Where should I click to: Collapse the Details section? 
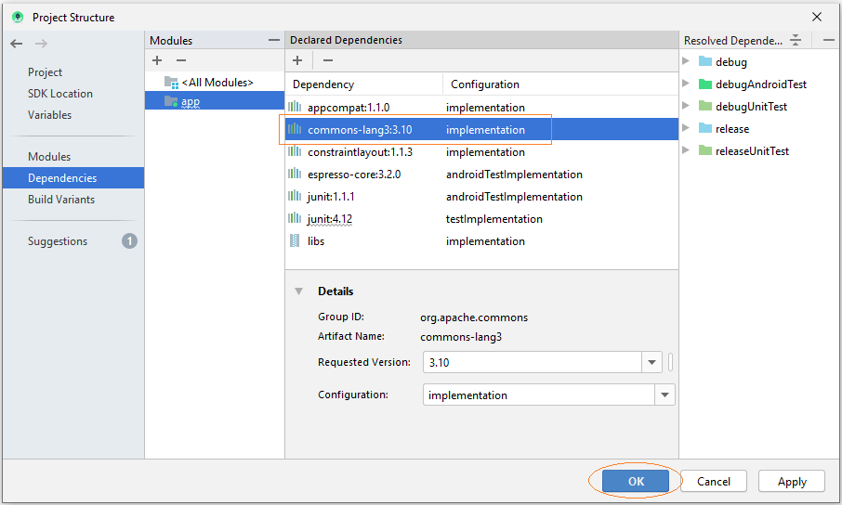[298, 291]
